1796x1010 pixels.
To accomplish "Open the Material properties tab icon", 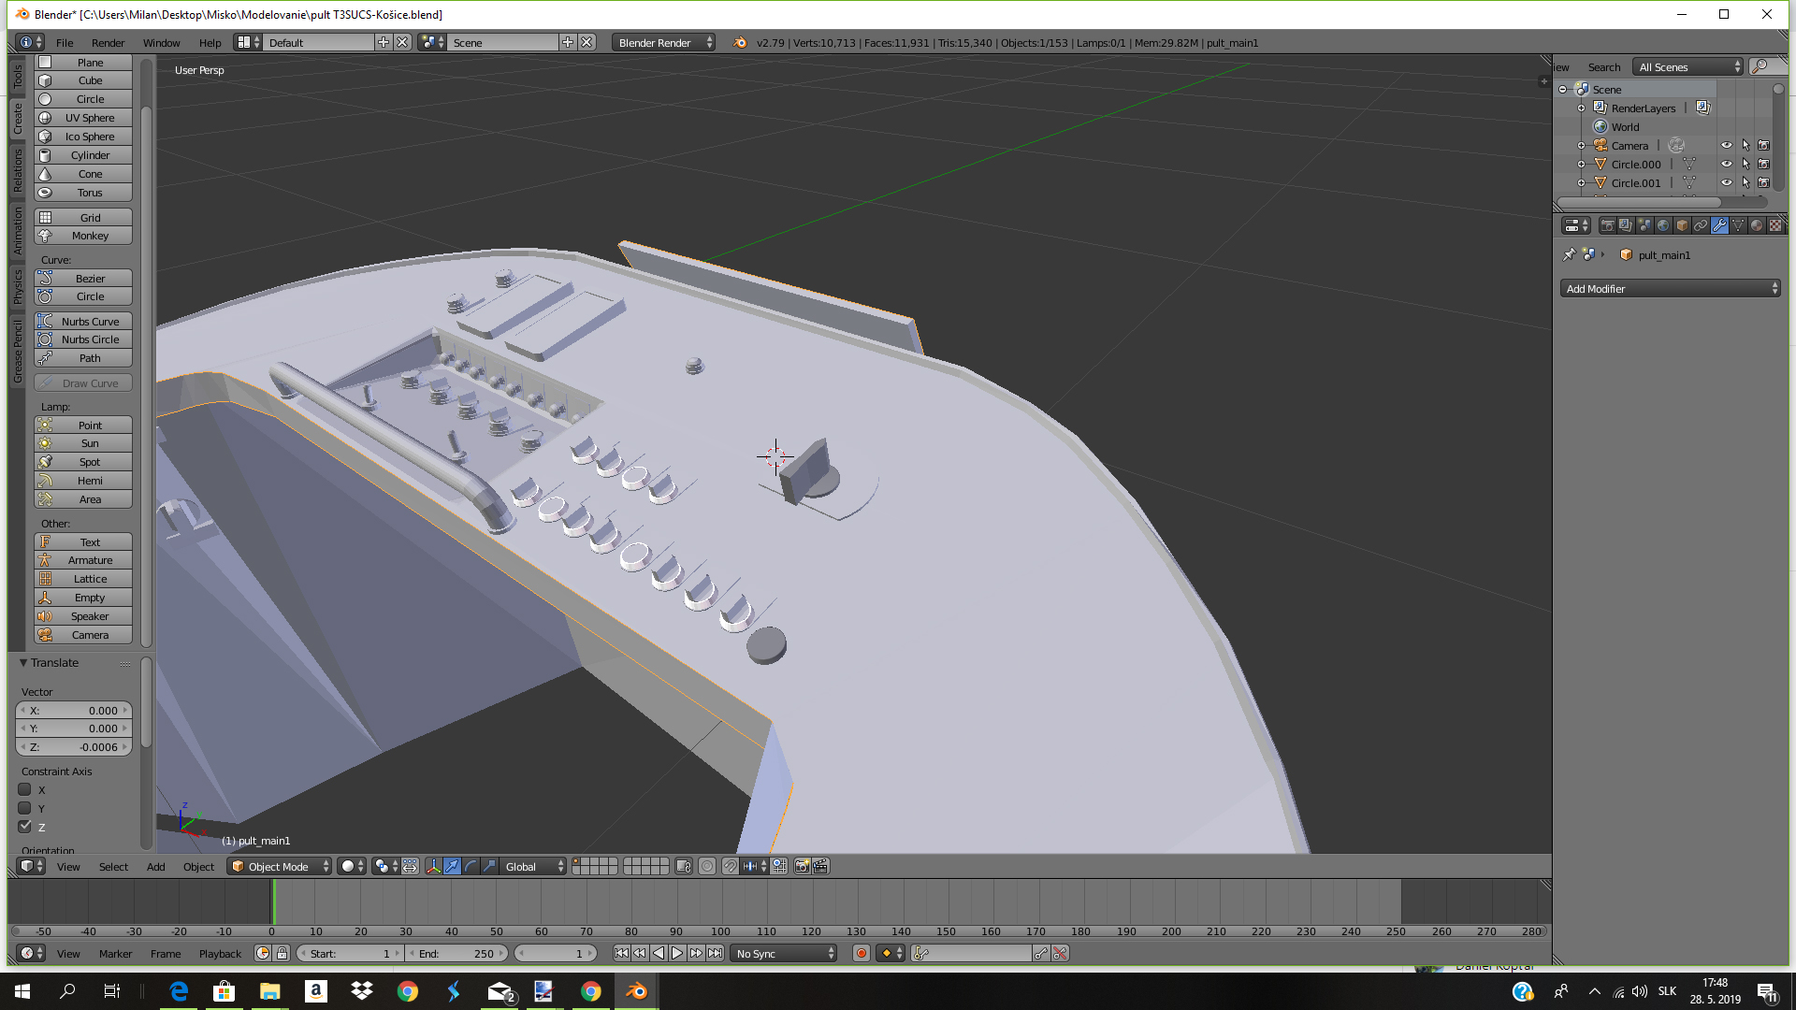I will [x=1757, y=225].
